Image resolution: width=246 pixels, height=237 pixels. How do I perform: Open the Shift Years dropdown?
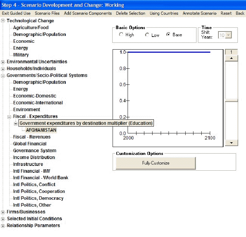pyautogui.click(x=229, y=35)
